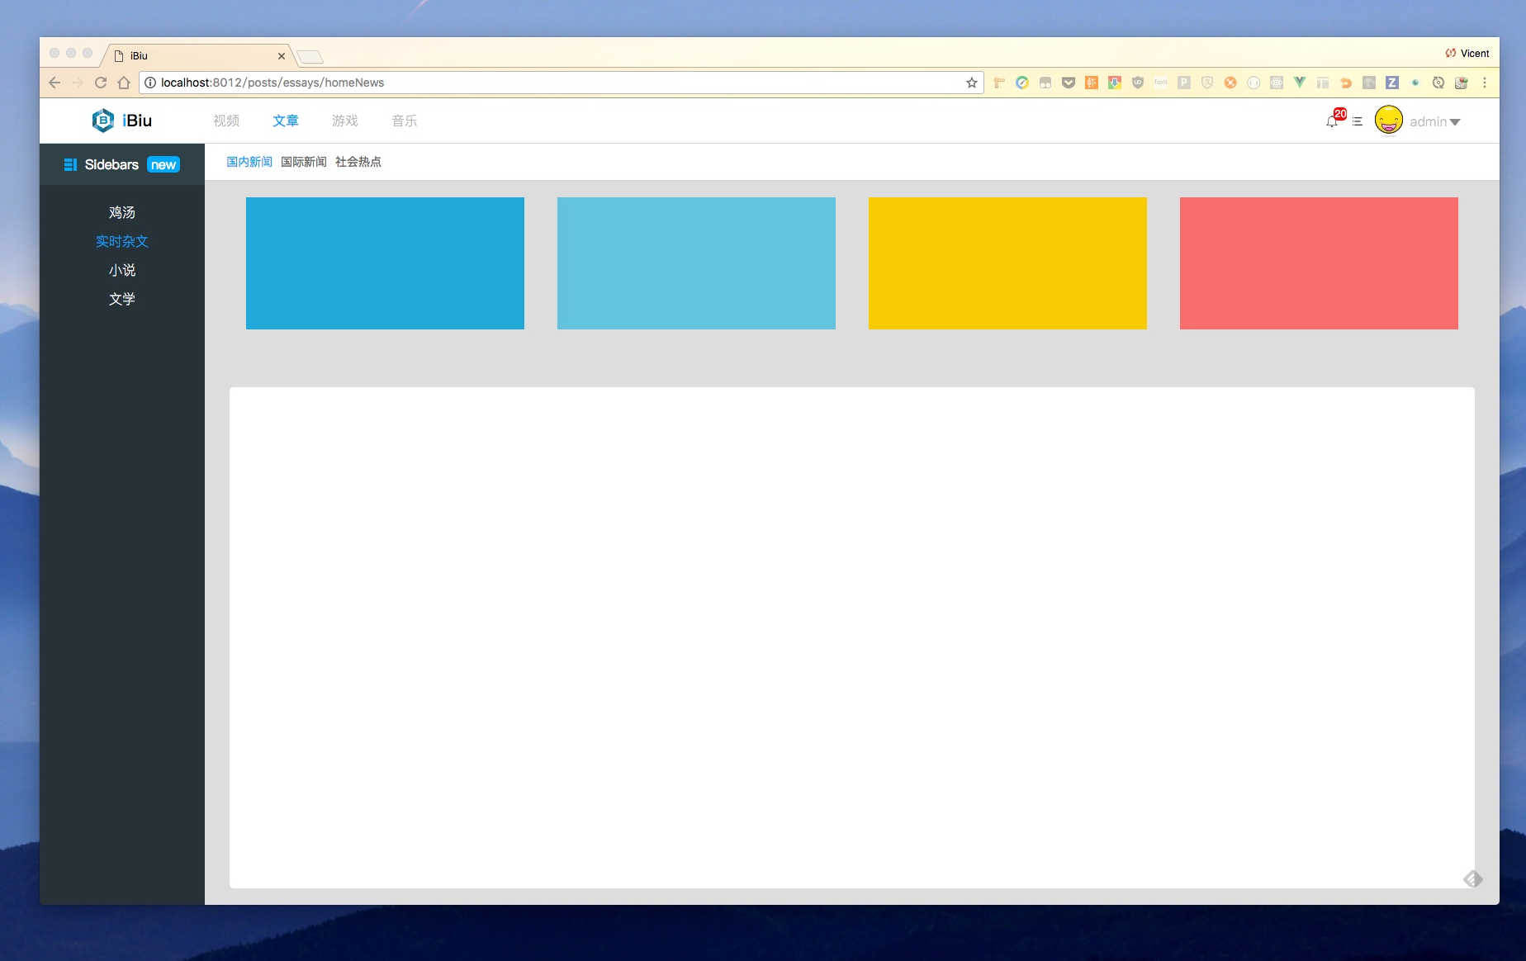Click the browser back arrow
The image size is (1526, 961).
coord(54,83)
